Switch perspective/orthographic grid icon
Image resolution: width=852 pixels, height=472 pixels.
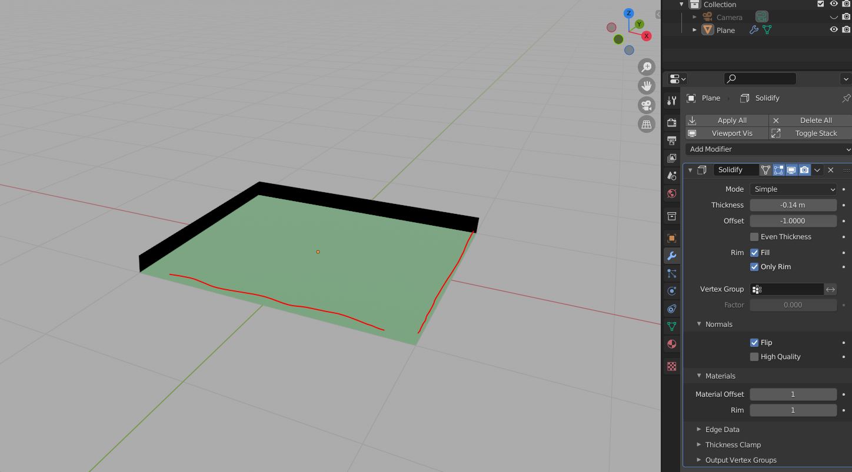[x=647, y=124]
